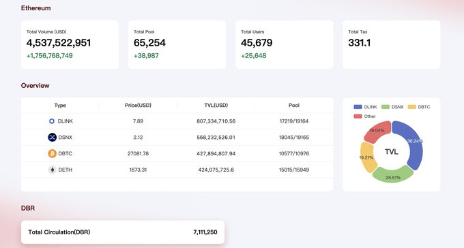Click the DETH ethereum token icon
This screenshot has width=464, height=248.
53,170
